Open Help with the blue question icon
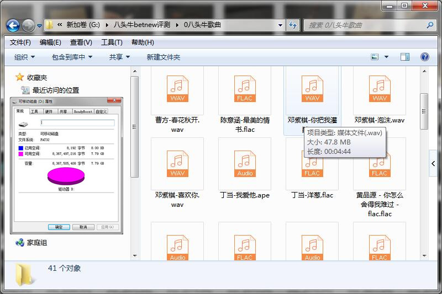Viewport: 442px width, 294px height. click(424, 57)
